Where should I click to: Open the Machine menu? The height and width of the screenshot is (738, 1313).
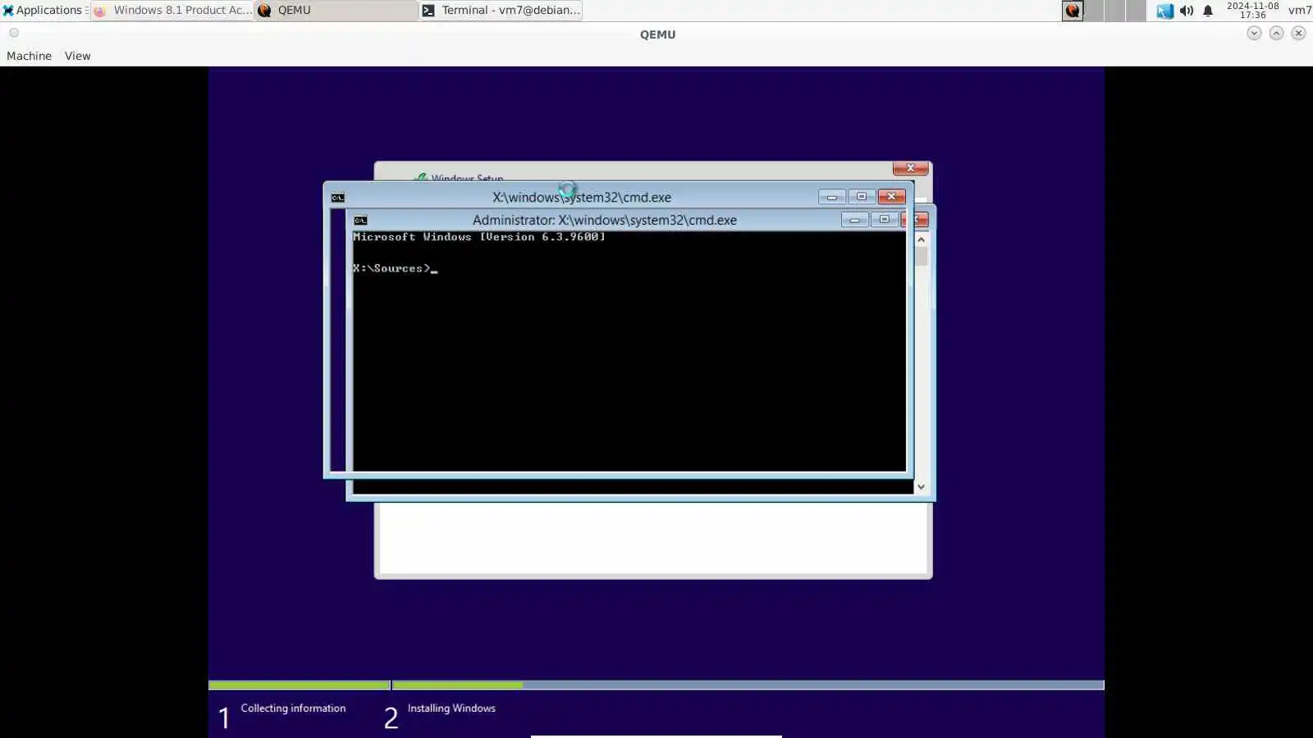click(x=29, y=56)
